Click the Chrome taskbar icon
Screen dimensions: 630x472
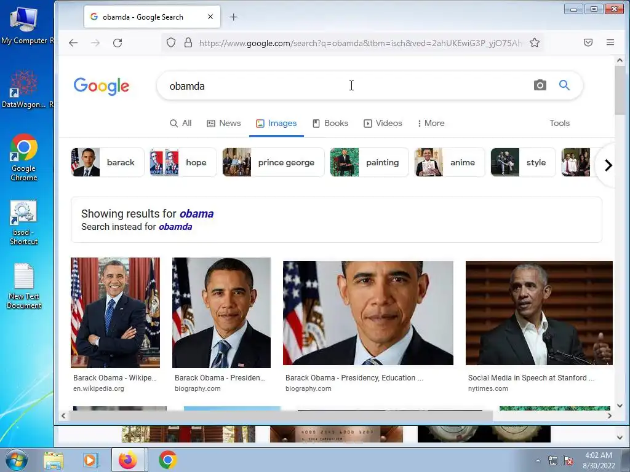coord(167,460)
